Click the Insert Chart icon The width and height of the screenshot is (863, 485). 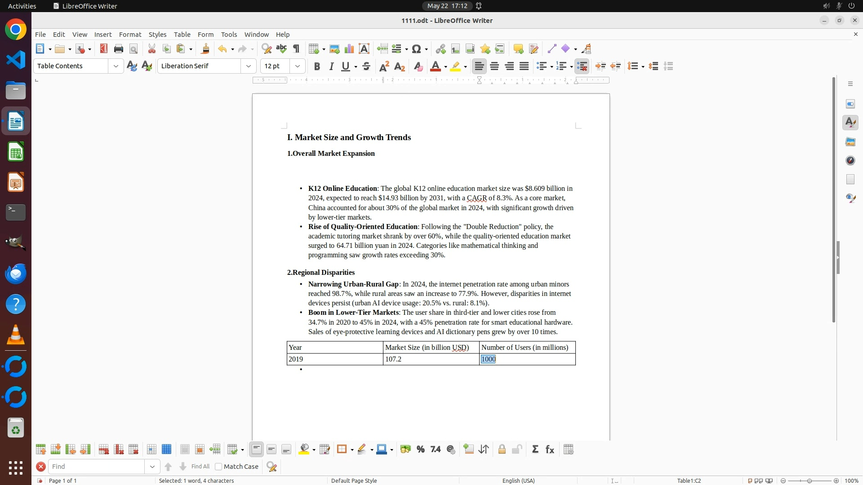pos(349,49)
